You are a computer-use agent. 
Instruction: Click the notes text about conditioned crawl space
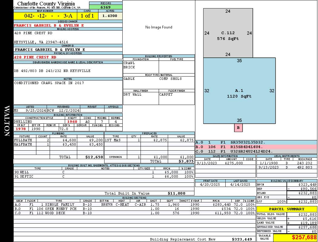pyautogui.click(x=49, y=83)
